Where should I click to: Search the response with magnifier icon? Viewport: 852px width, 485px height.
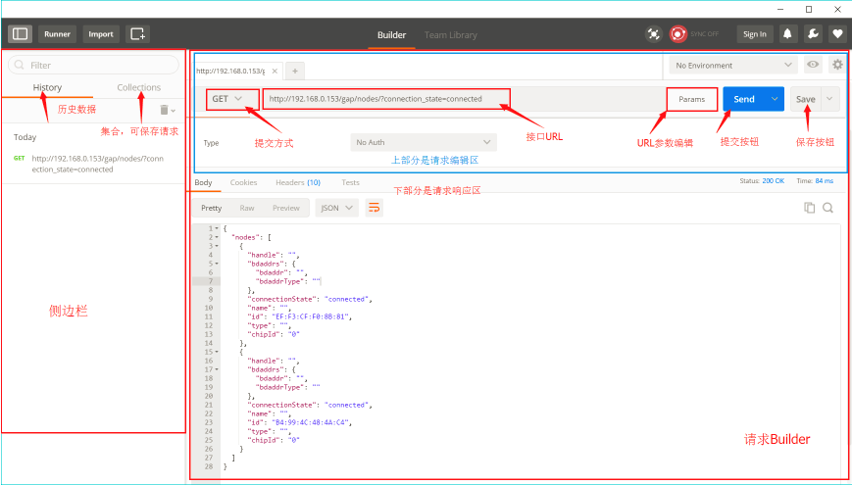coord(827,208)
